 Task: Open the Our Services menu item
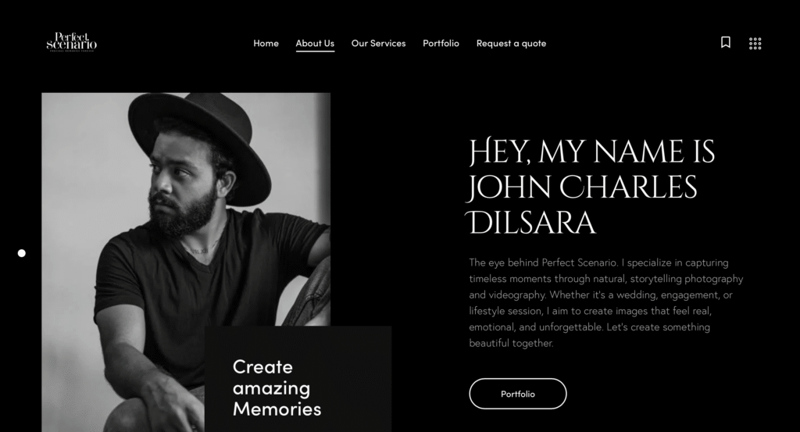[x=379, y=43]
